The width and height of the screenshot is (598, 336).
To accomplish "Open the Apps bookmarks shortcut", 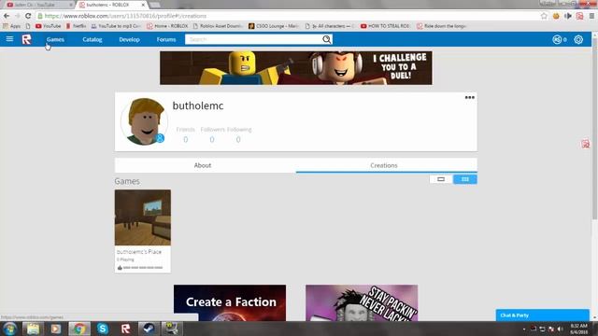I will [x=12, y=26].
